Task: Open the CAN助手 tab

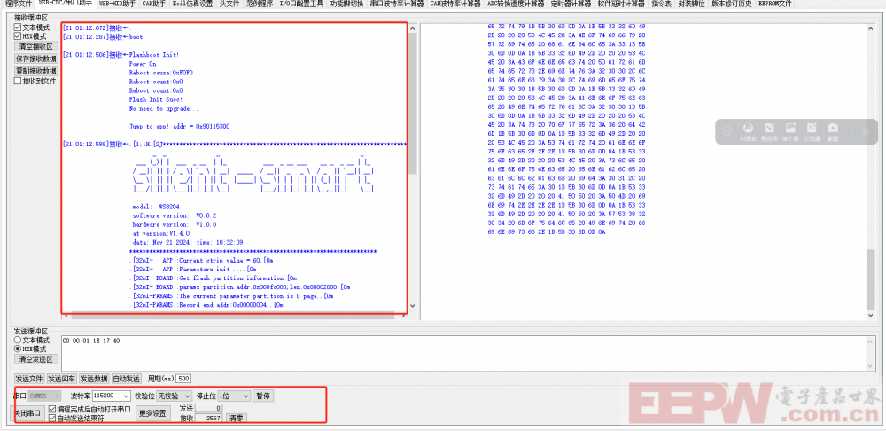Action: 153,4
